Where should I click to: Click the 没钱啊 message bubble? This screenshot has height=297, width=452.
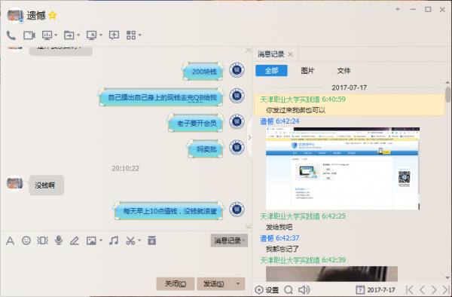point(47,185)
